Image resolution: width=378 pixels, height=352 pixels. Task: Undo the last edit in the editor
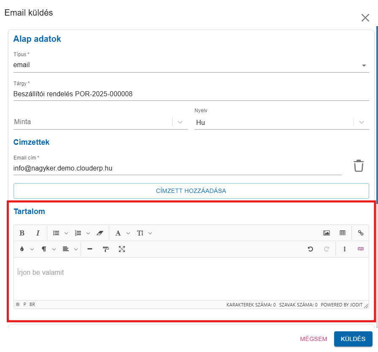point(310,249)
